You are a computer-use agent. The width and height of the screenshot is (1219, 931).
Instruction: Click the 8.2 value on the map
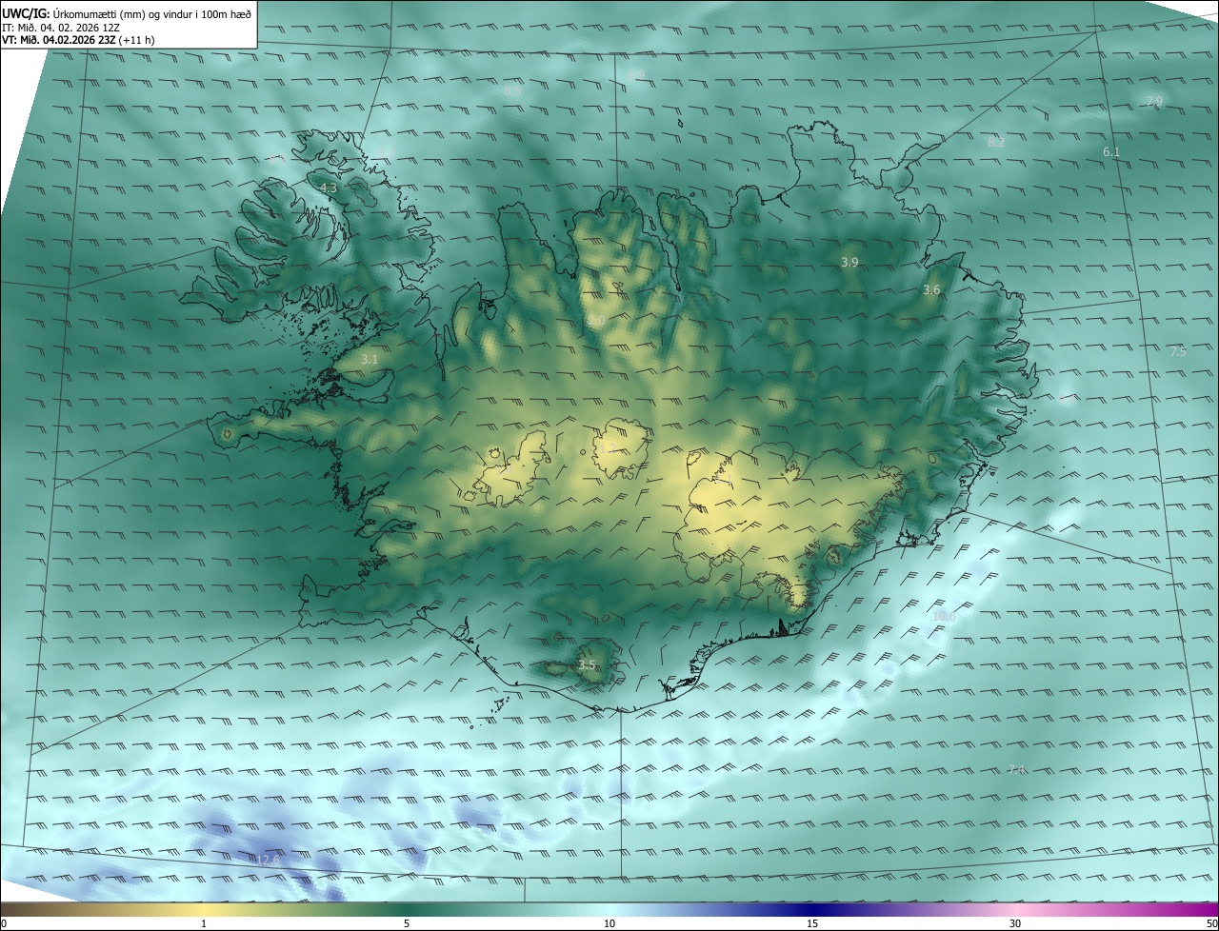(x=996, y=142)
